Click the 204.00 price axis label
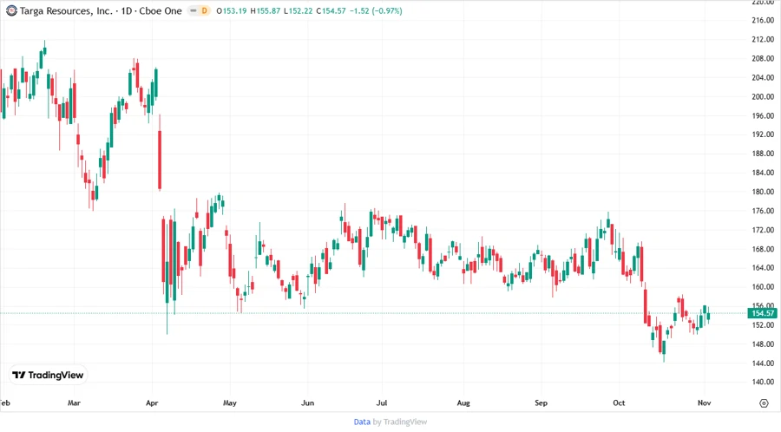This screenshot has height=432, width=781. [763, 78]
